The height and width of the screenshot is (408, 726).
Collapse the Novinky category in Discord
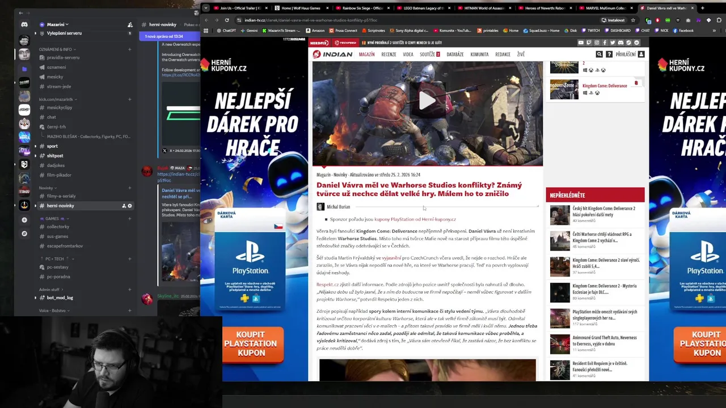tap(48, 188)
